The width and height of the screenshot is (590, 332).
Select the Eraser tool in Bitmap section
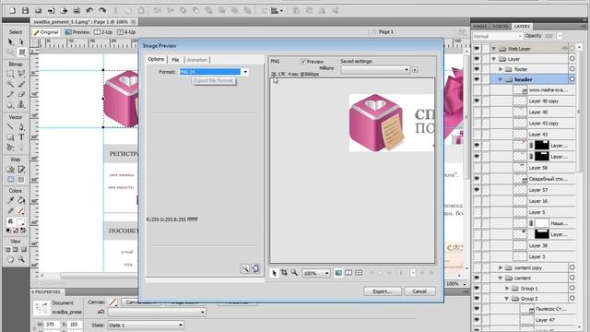click(x=21, y=94)
